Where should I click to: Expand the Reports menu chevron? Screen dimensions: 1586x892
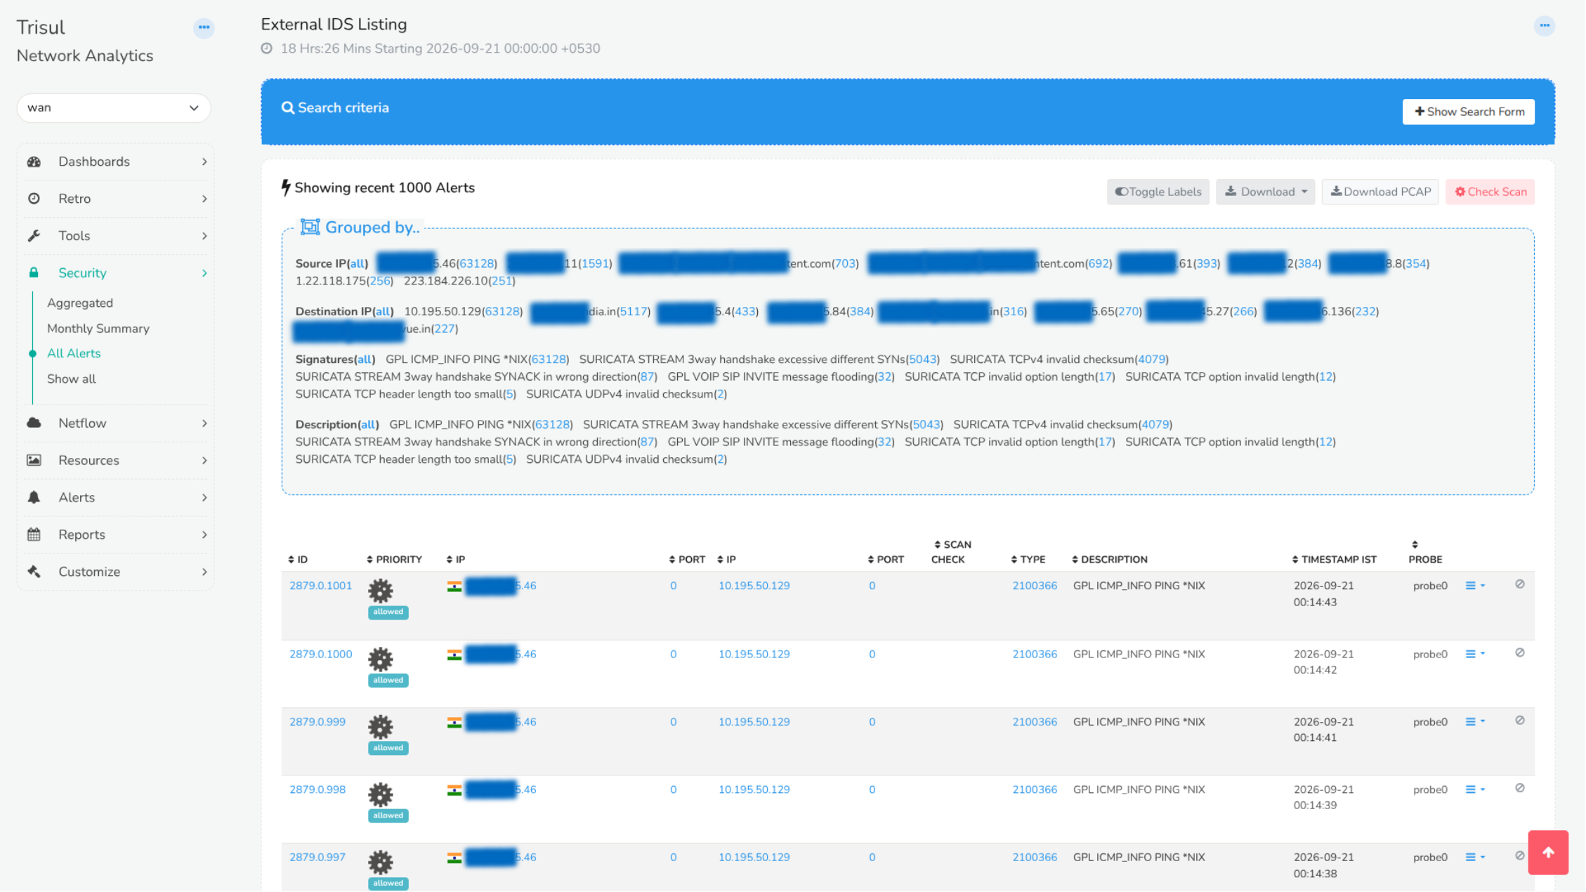pyautogui.click(x=204, y=534)
